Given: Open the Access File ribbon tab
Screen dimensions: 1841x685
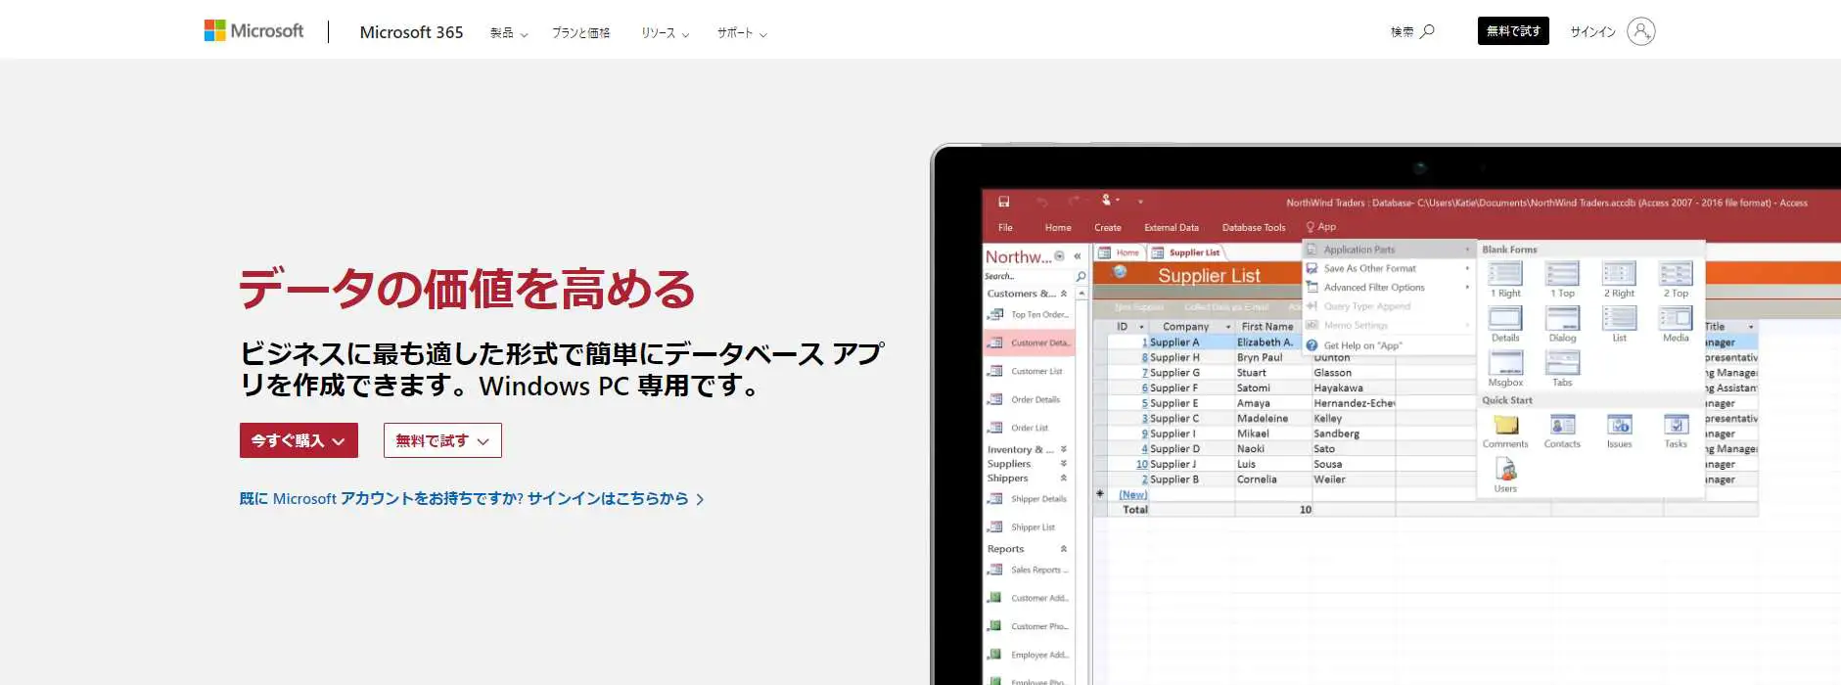Looking at the screenshot, I should pos(1005,227).
